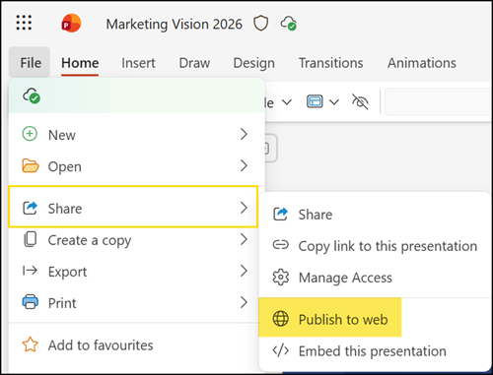Select Share in the File menu

tap(133, 207)
